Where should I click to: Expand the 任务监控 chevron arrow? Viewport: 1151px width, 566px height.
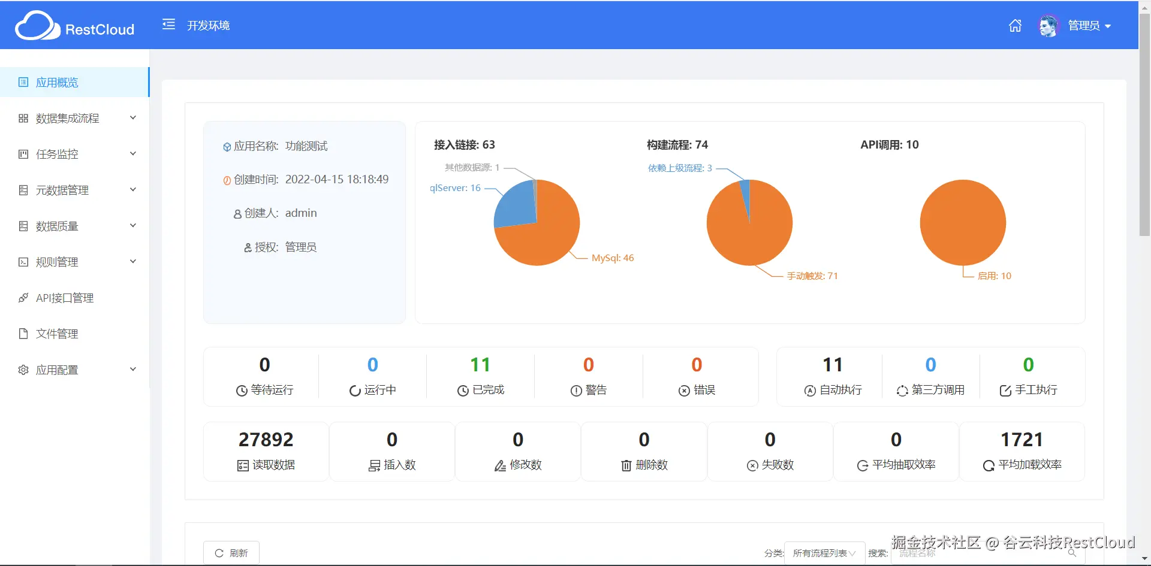pyautogui.click(x=133, y=153)
